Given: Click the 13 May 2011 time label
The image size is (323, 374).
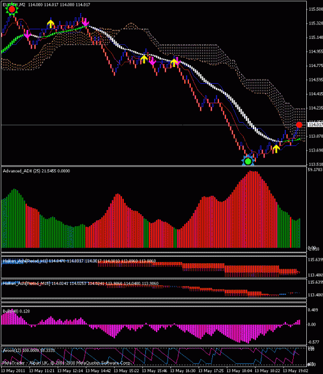Looking at the screenshot, I should coord(13,371).
